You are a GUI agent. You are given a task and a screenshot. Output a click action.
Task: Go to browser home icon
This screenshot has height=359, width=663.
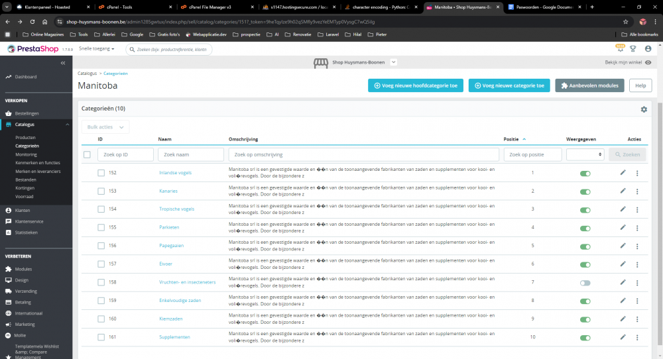pos(45,22)
